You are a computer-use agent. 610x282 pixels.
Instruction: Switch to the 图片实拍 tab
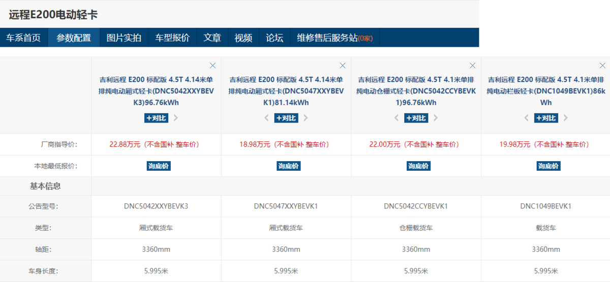[x=124, y=38]
